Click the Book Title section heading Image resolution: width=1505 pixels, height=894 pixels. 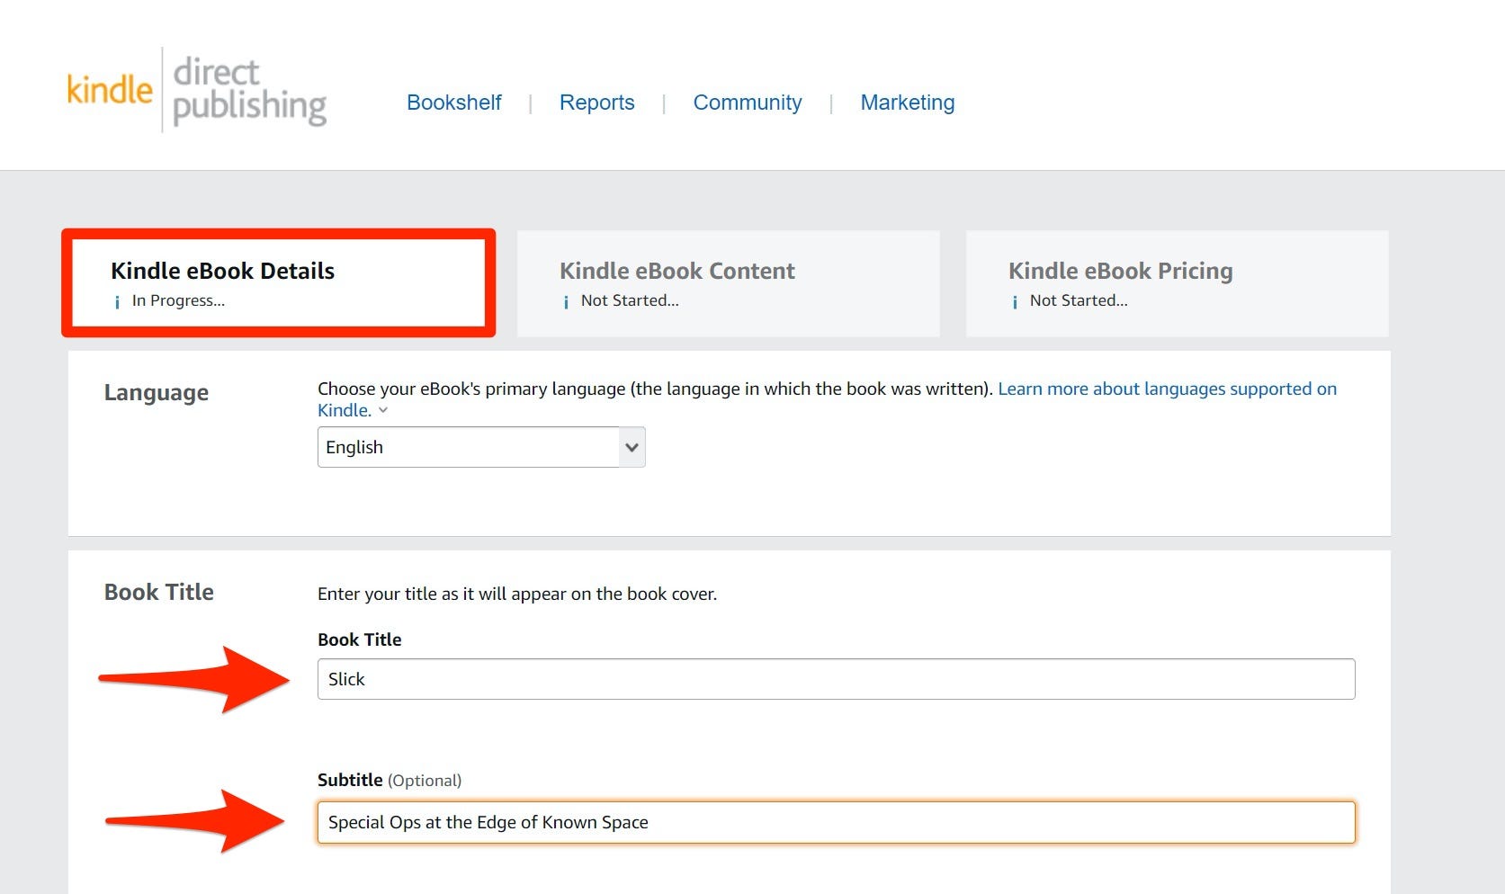[x=159, y=592]
